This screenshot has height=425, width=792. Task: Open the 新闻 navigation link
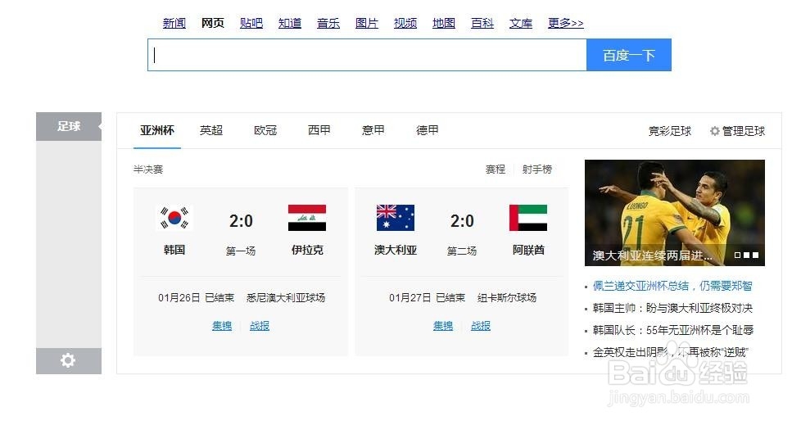174,23
